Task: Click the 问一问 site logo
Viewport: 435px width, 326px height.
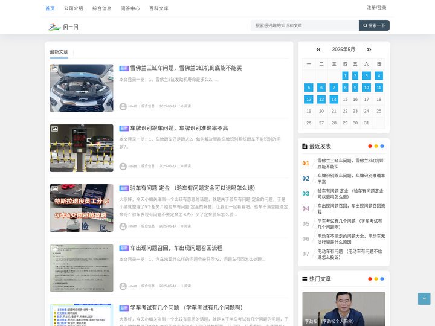Action: 63,27
